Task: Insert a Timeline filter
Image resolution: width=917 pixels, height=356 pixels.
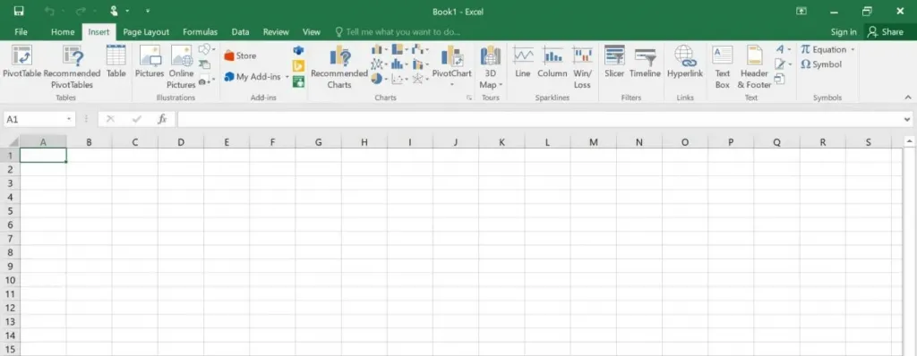Action: (645, 62)
